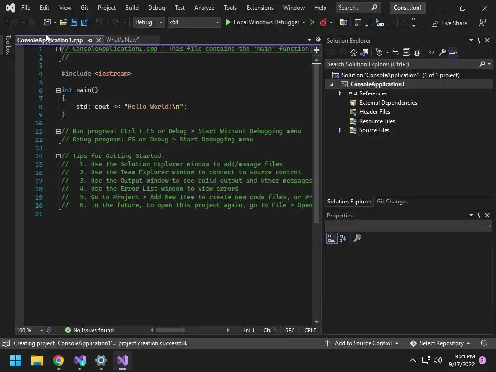Collapse the Tips for Getting Started comment
The width and height of the screenshot is (496, 372).
(58, 156)
